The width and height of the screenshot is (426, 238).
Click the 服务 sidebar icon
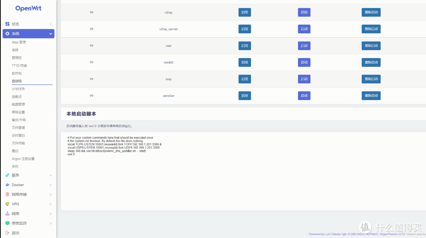pyautogui.click(x=7, y=175)
